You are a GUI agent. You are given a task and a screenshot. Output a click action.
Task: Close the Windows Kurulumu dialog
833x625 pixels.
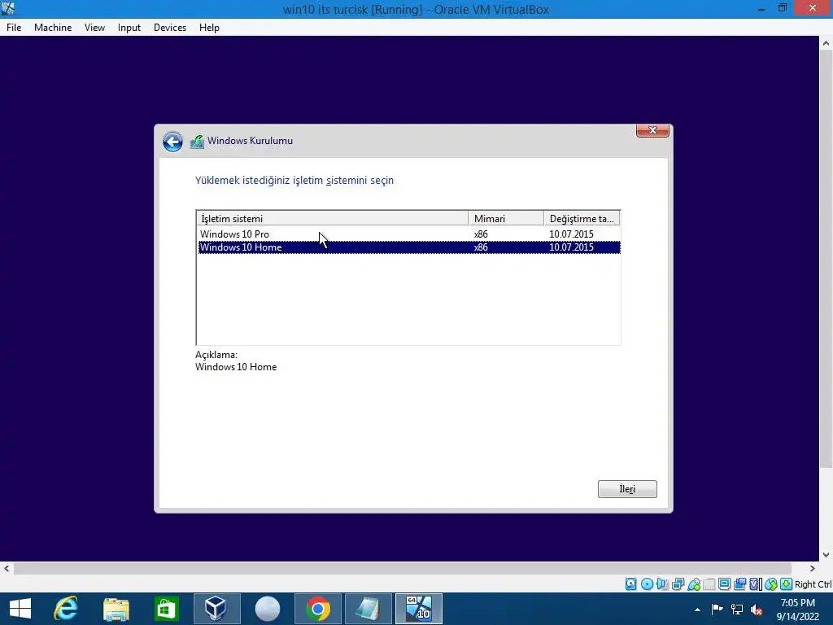coord(652,130)
